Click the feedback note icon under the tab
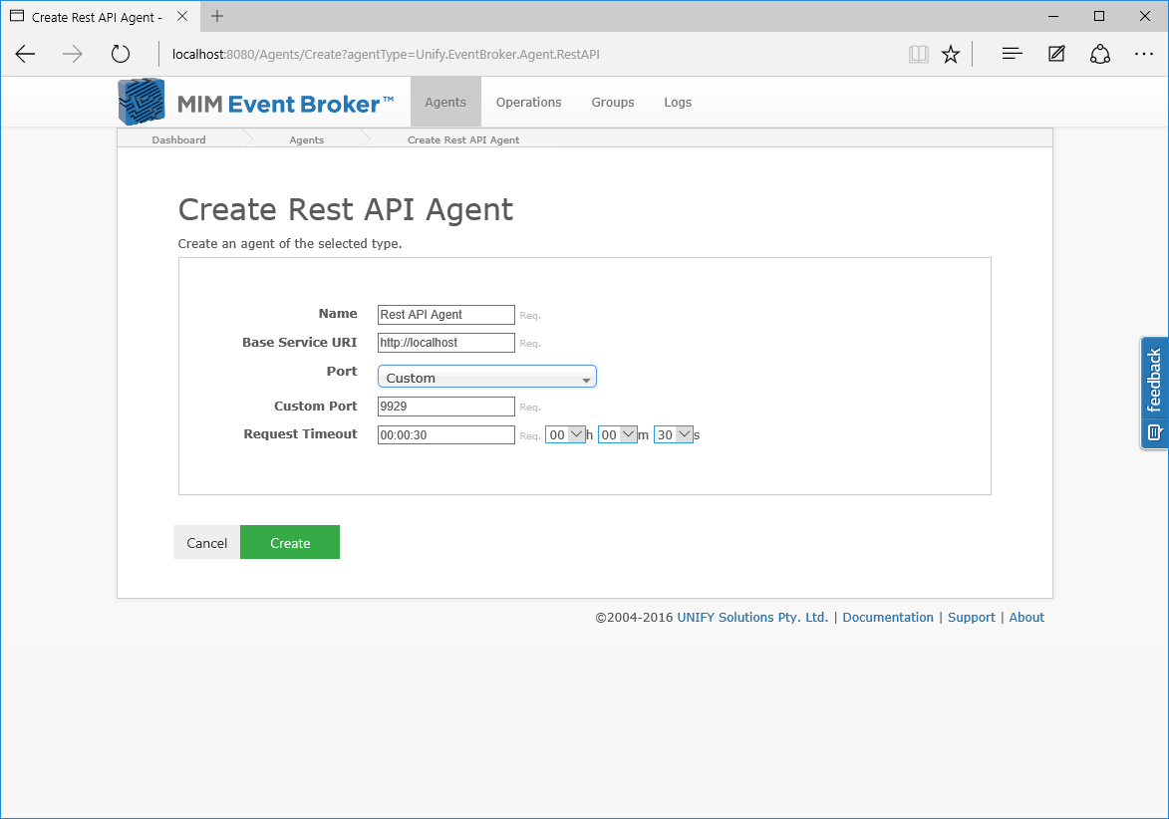This screenshot has width=1169, height=819. coord(1154,432)
